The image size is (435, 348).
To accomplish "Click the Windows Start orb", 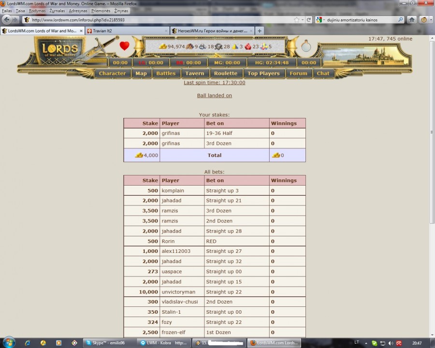I will 9,343.
